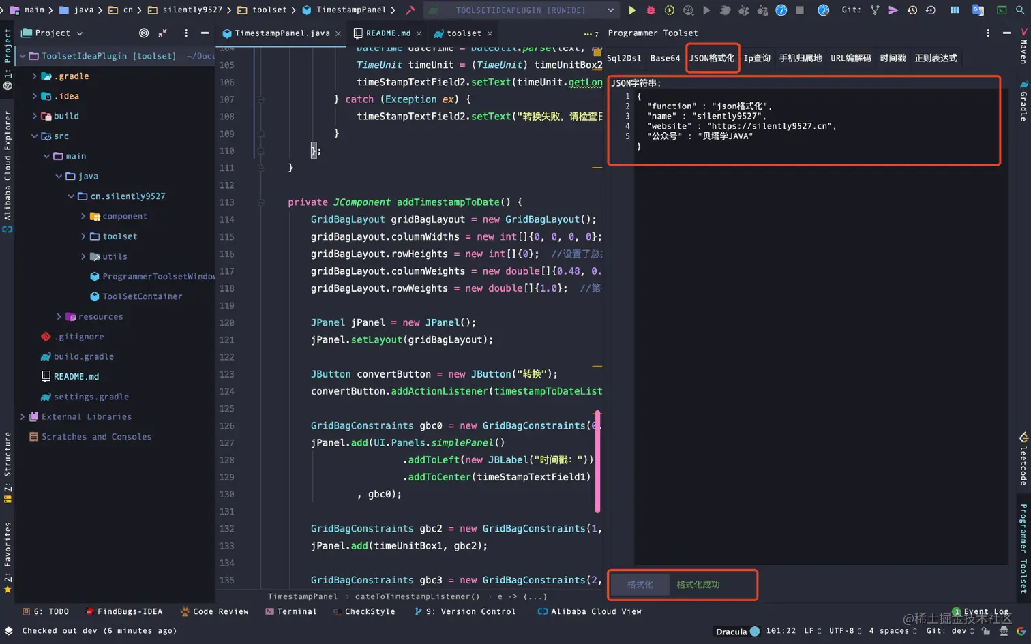Expand the .idea folder

point(35,96)
